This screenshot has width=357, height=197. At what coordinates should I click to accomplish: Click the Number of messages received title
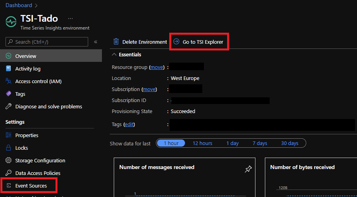click(157, 167)
